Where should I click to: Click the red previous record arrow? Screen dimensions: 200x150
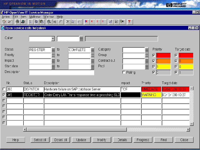click(92, 22)
